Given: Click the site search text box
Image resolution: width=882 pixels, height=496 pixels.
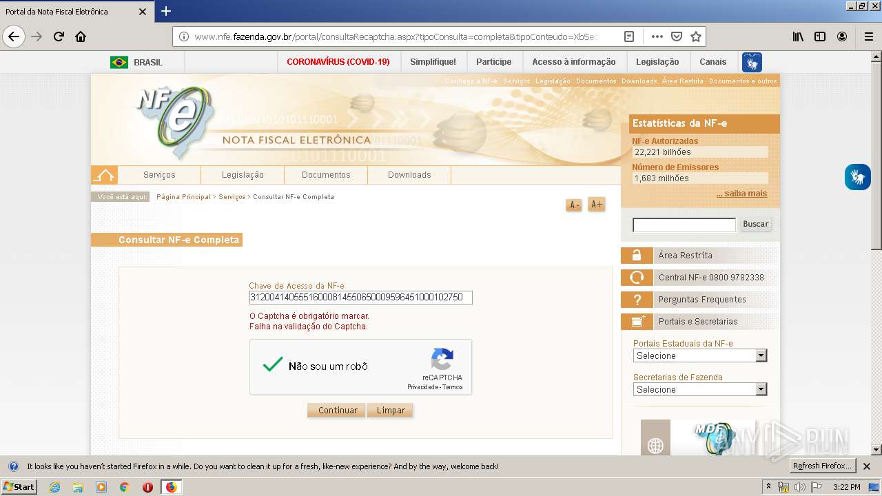Looking at the screenshot, I should 684,225.
